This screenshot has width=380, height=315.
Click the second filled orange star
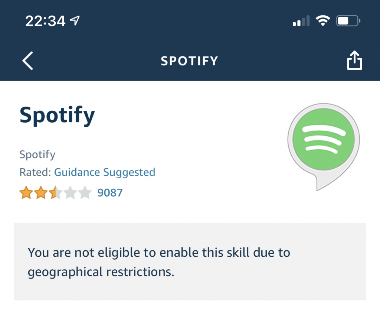point(41,192)
